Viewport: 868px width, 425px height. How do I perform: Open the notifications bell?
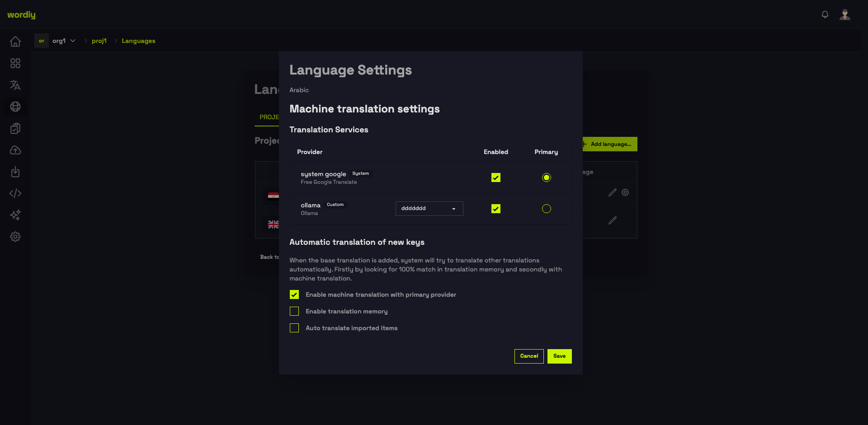tap(825, 14)
